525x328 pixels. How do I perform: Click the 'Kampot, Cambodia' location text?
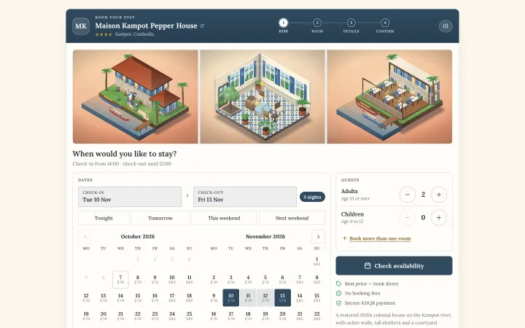(x=134, y=34)
